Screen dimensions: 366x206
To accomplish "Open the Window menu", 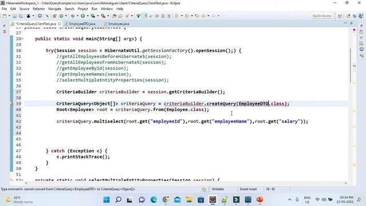I will pyautogui.click(x=107, y=9).
